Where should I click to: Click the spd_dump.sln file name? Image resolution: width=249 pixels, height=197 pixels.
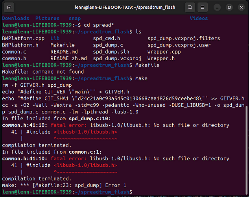(111, 52)
